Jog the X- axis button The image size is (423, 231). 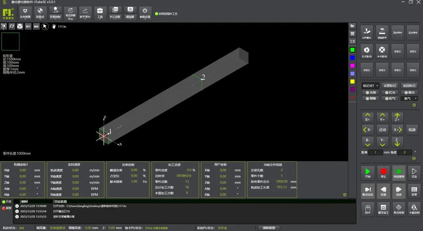point(368,130)
